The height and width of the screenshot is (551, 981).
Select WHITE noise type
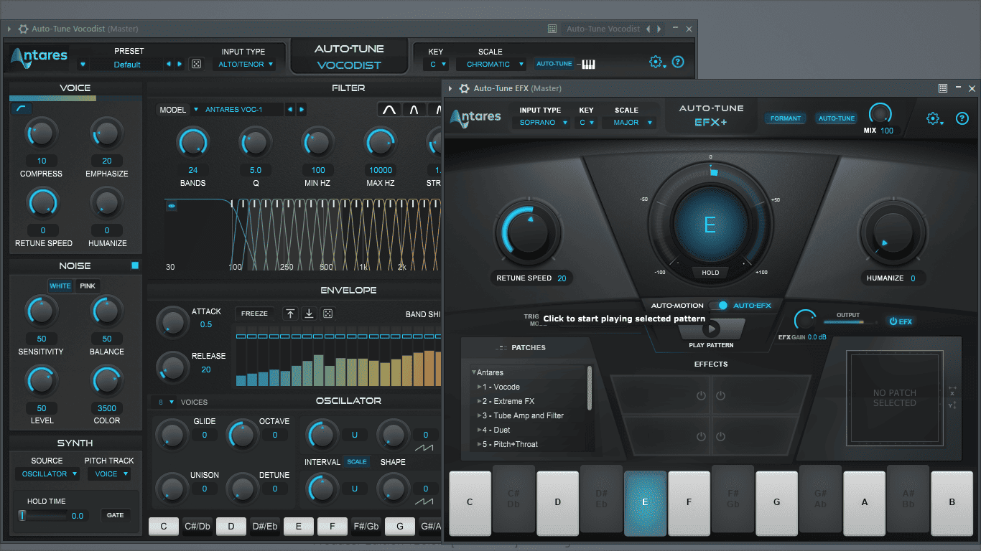click(x=60, y=286)
